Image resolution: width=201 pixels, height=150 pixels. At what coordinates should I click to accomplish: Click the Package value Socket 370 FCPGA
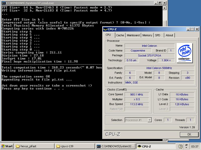pos(149,55)
